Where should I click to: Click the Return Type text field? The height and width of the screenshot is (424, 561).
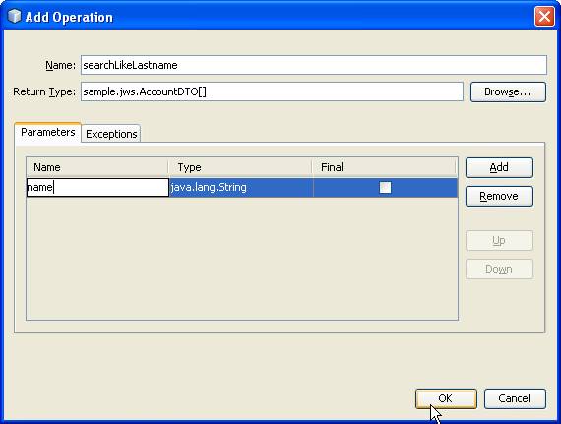coord(272,91)
